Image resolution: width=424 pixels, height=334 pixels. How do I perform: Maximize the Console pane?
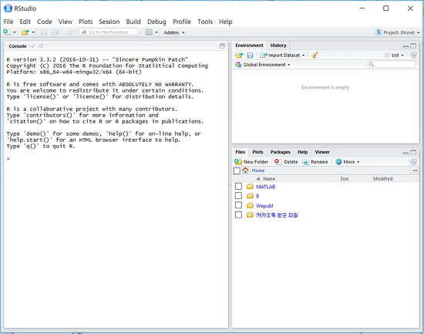(222, 46)
